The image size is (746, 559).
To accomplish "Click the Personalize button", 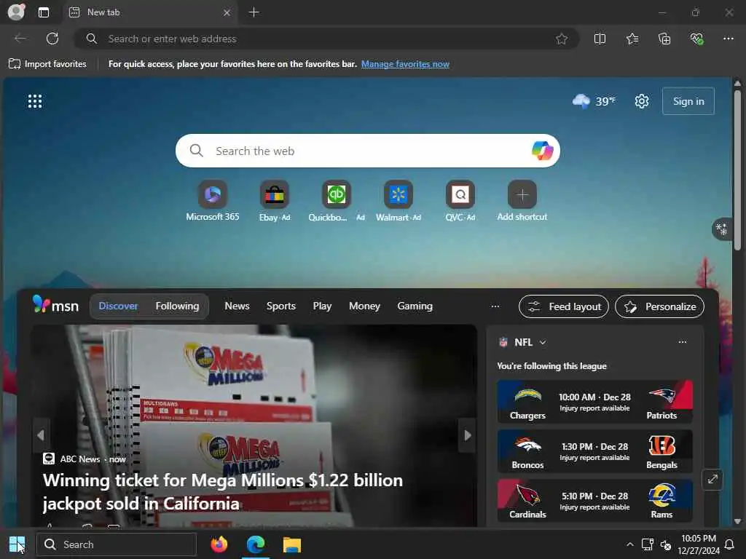I will (659, 306).
